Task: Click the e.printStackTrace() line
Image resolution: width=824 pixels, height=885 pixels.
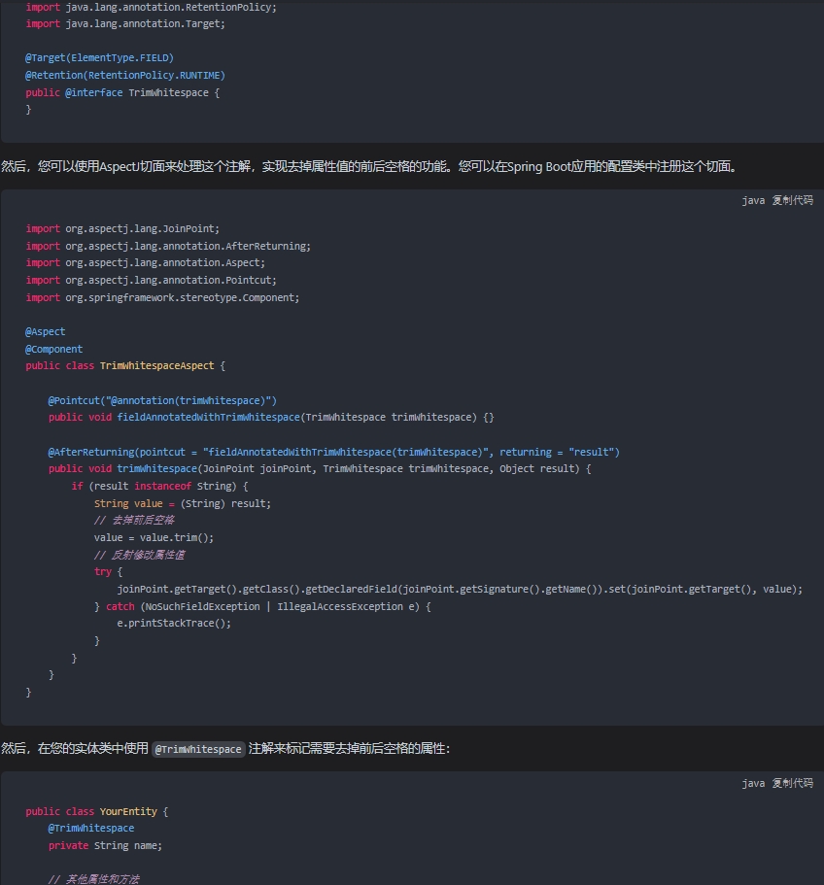Action: [174, 623]
